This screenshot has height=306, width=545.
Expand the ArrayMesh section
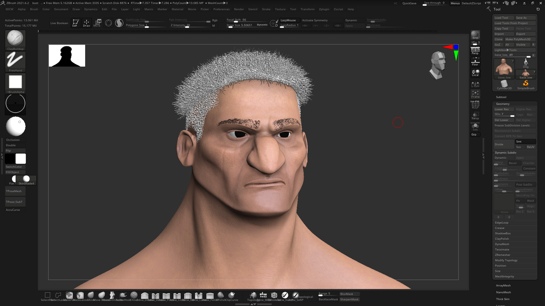pos(503,285)
